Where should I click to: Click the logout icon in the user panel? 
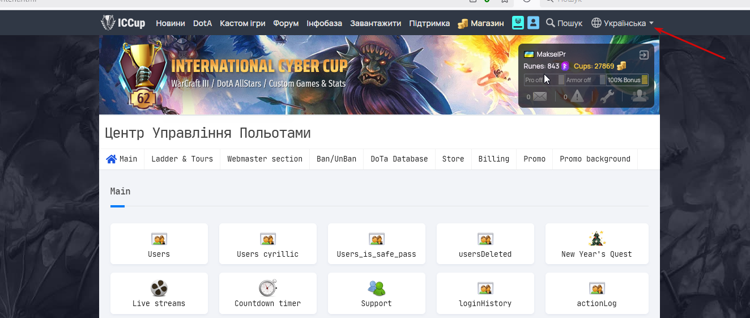644,55
